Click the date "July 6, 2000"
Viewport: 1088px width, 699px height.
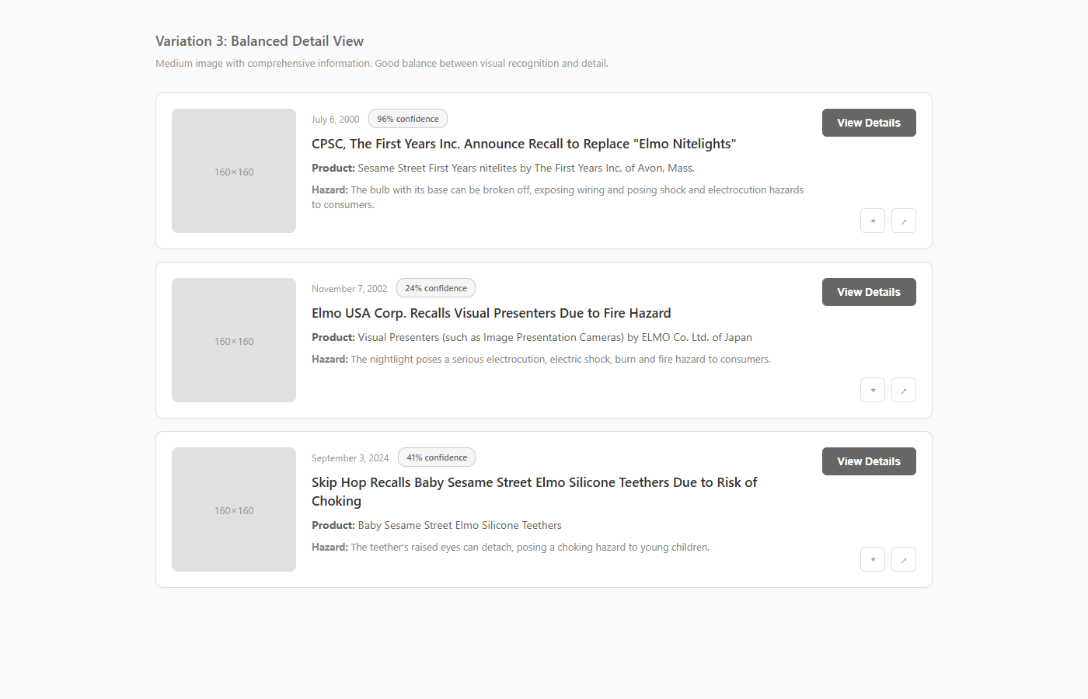coord(336,120)
